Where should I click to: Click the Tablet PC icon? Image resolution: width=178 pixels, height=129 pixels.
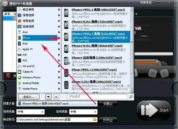pos(20,72)
